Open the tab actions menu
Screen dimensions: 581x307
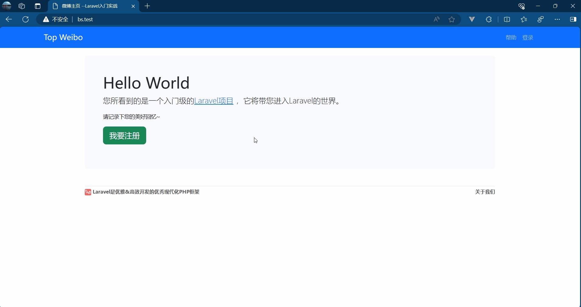(37, 6)
